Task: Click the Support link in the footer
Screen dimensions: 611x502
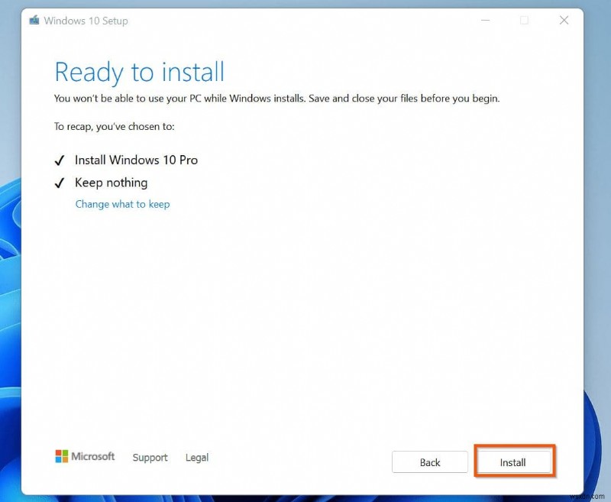Action: pos(150,457)
